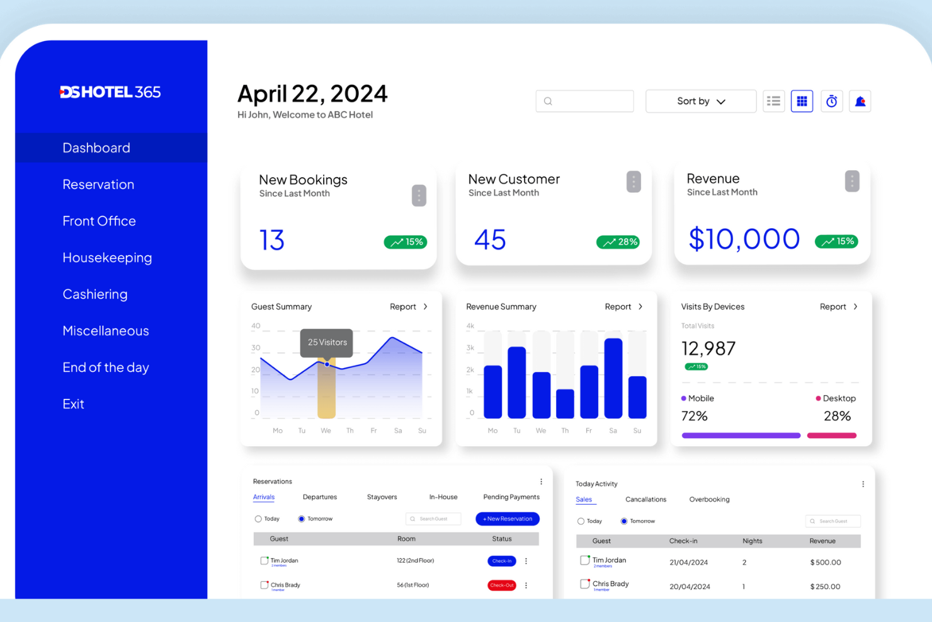The image size is (932, 622).
Task: Select the grid view icon
Action: pos(802,101)
